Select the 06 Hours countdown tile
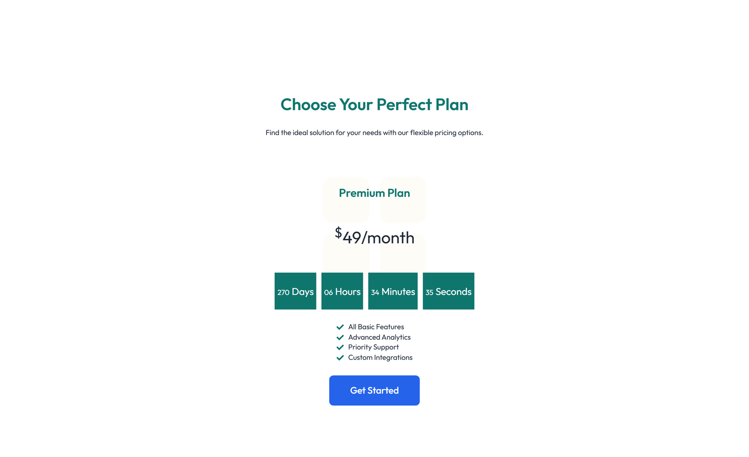This screenshot has width=749, height=457. pos(342,291)
